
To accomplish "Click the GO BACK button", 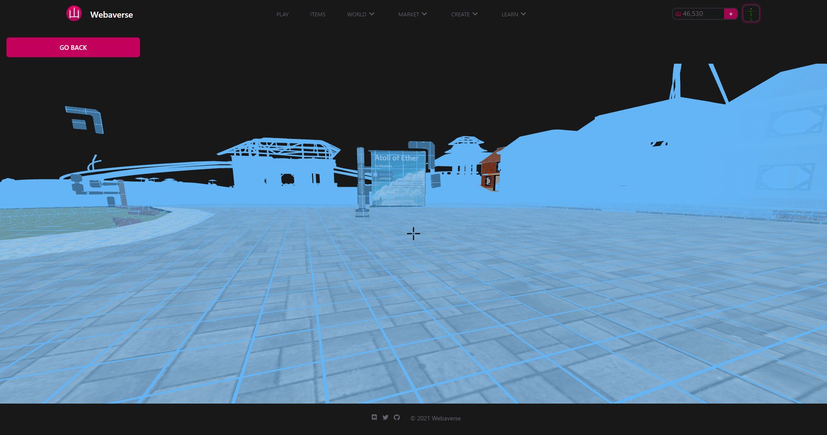I will [73, 47].
